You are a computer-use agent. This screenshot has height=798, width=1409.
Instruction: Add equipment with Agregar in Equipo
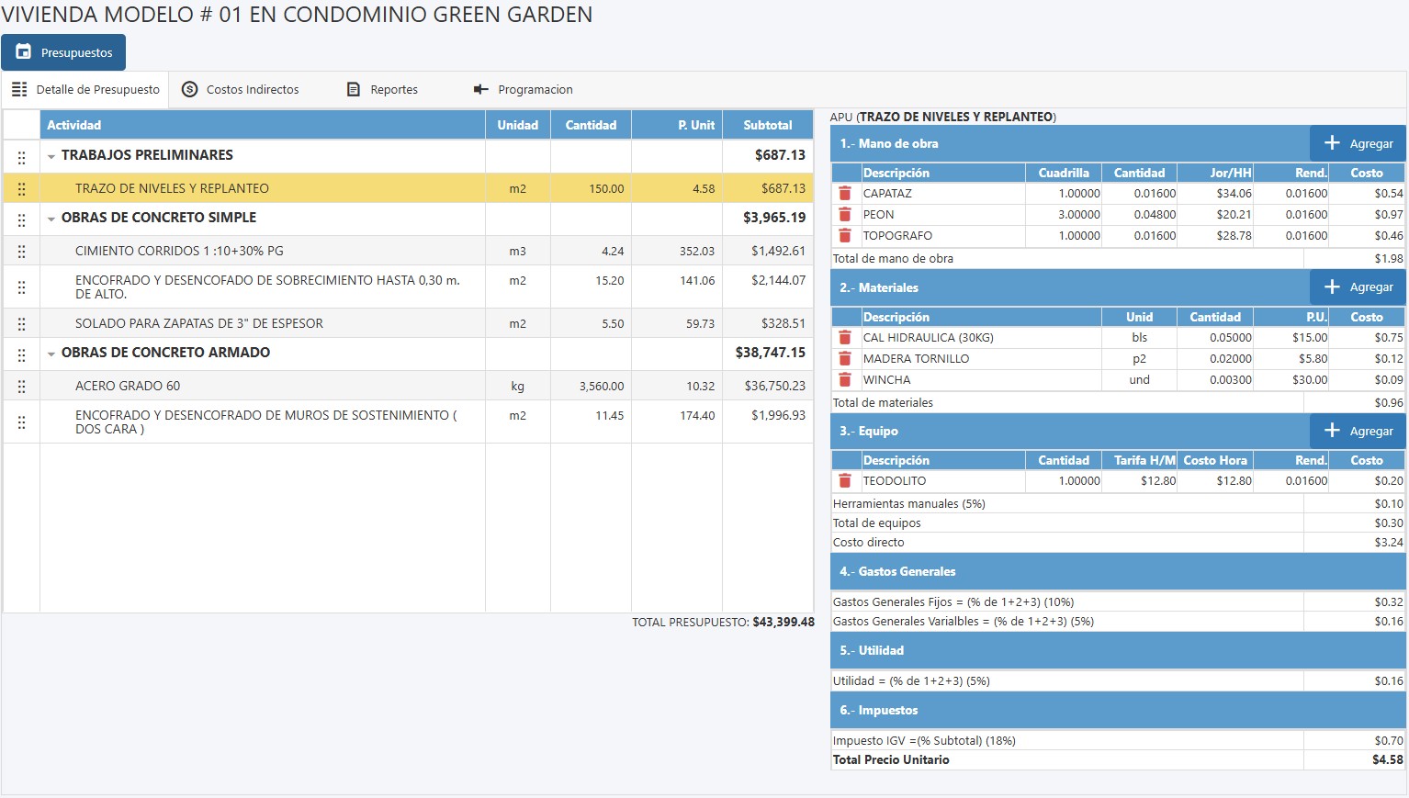coord(1358,431)
